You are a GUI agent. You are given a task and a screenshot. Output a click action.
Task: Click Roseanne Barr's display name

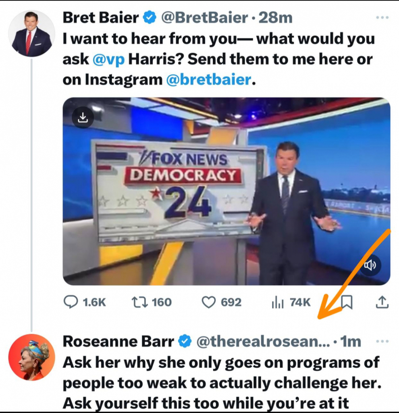point(118,341)
